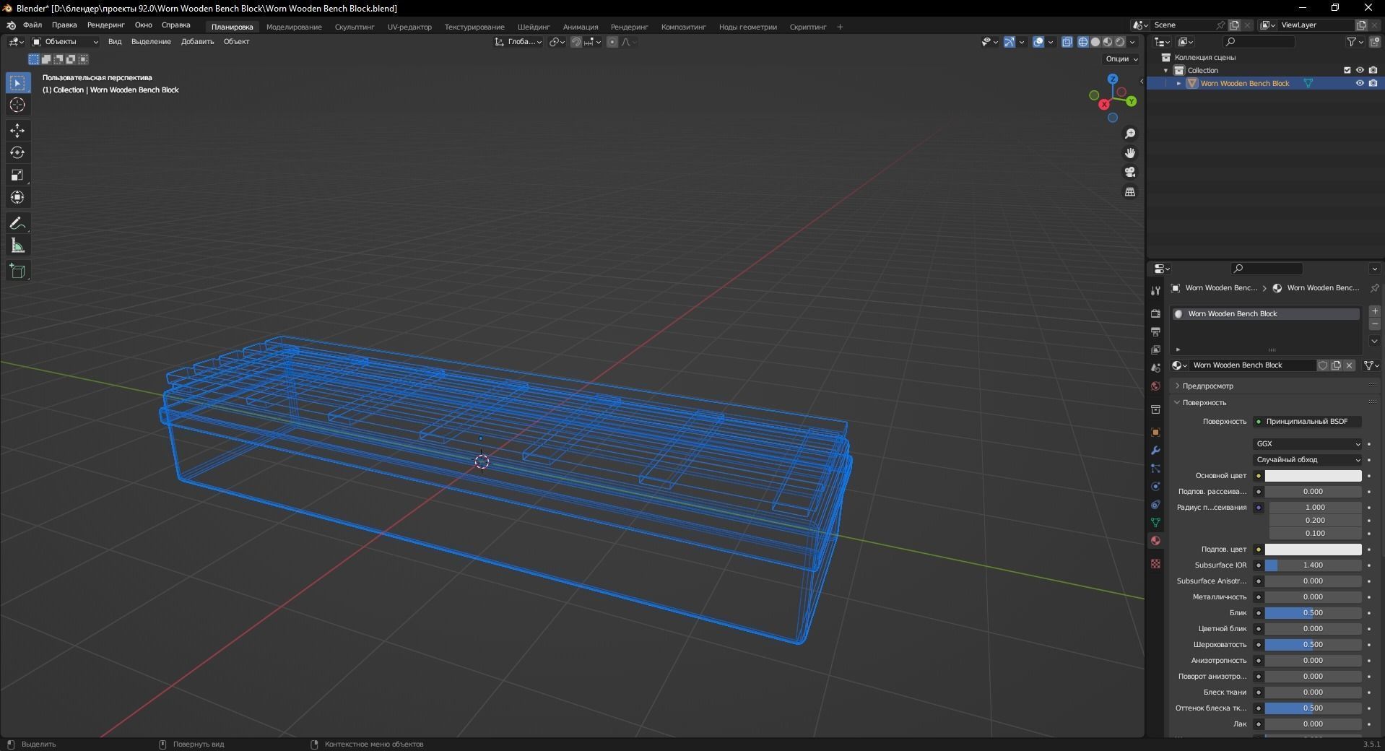Open the 'Окно' menu
Viewport: 1385px width, 751px height.
(x=143, y=25)
